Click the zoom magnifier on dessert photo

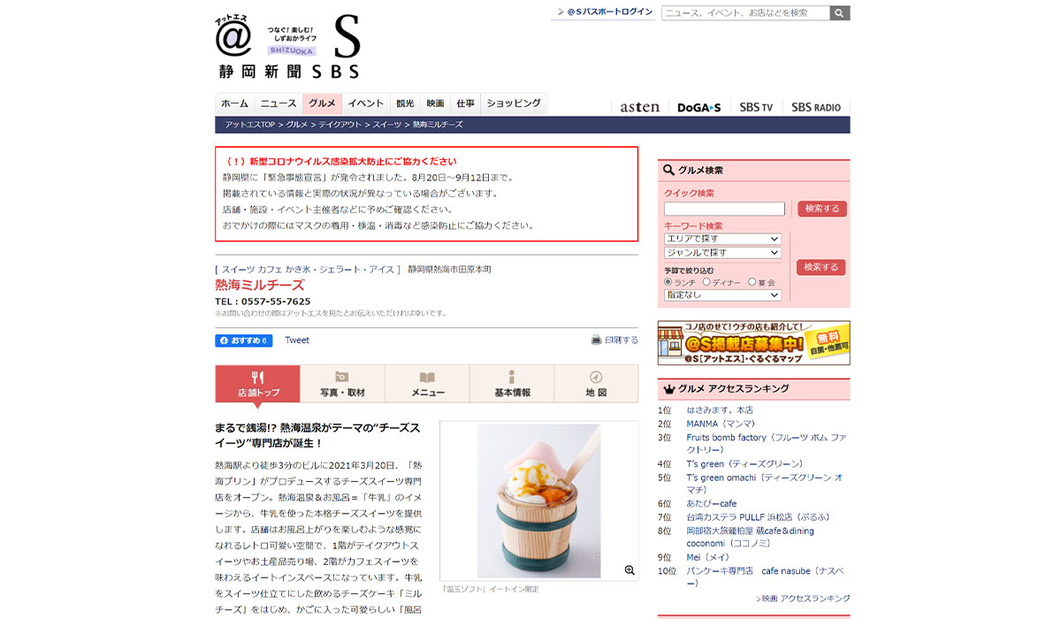pyautogui.click(x=630, y=570)
